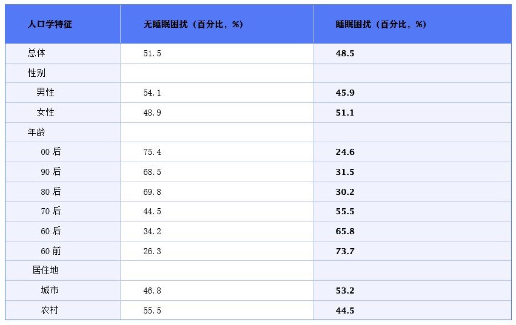Select the bold 48.5 overall value
The width and height of the screenshot is (516, 325).
(x=345, y=53)
